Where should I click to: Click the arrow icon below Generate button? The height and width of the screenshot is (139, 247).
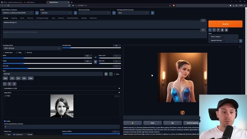pos(210,30)
